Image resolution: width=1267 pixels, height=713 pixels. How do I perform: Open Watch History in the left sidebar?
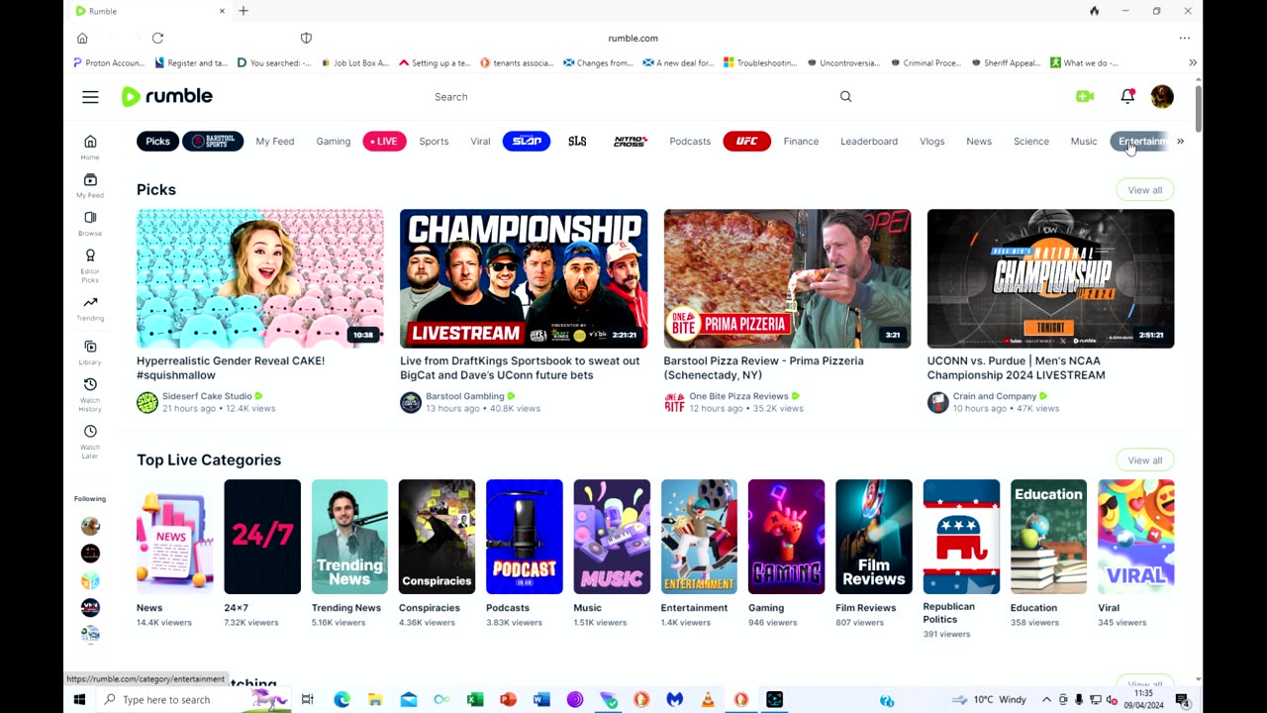pyautogui.click(x=90, y=394)
